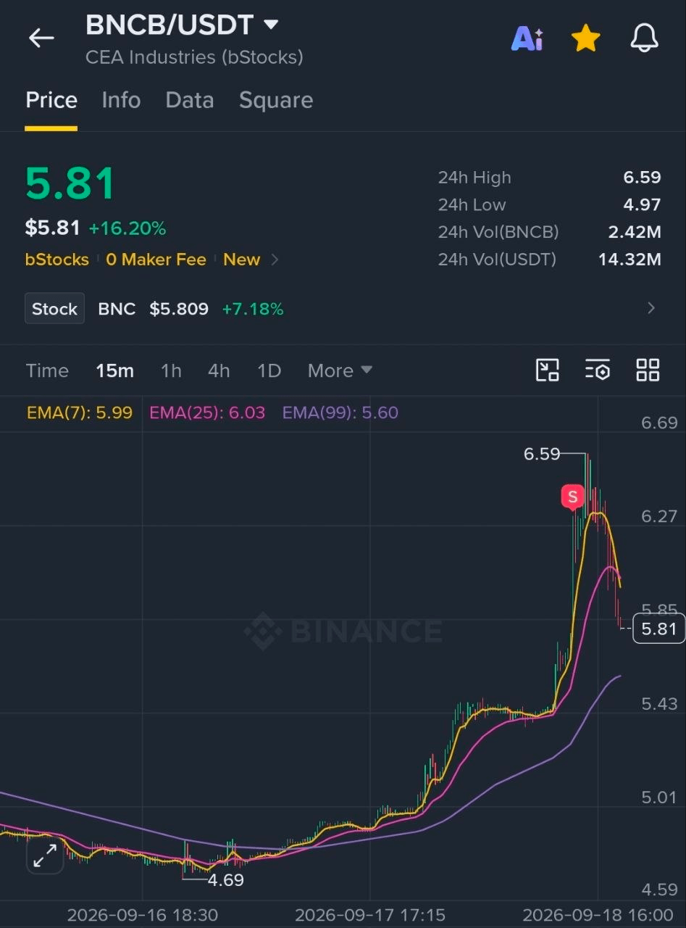The image size is (686, 928).
Task: Open chart indicator settings icon
Action: pos(598,370)
